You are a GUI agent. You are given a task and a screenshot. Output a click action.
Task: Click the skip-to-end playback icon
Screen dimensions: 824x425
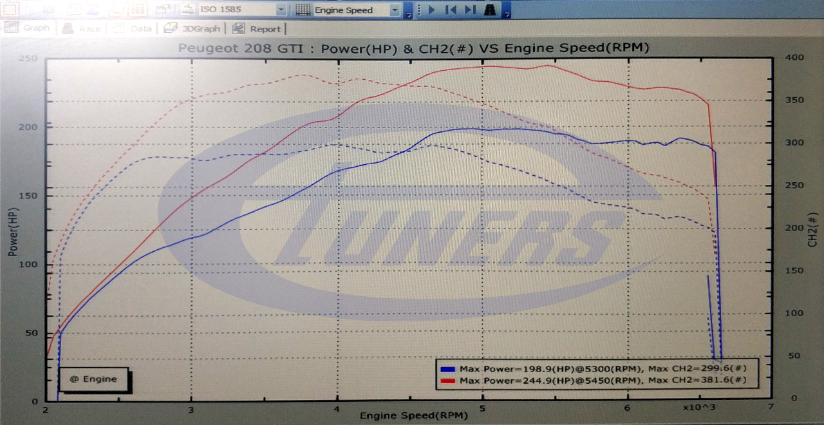(470, 10)
